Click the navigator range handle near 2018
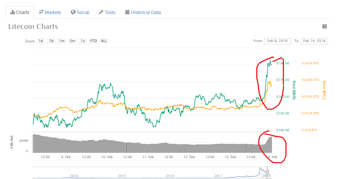 tap(267, 172)
